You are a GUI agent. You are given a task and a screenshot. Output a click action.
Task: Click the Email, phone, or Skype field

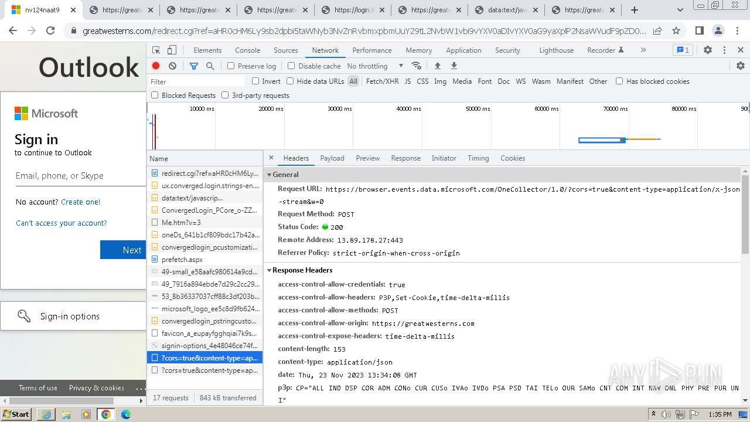click(80, 176)
